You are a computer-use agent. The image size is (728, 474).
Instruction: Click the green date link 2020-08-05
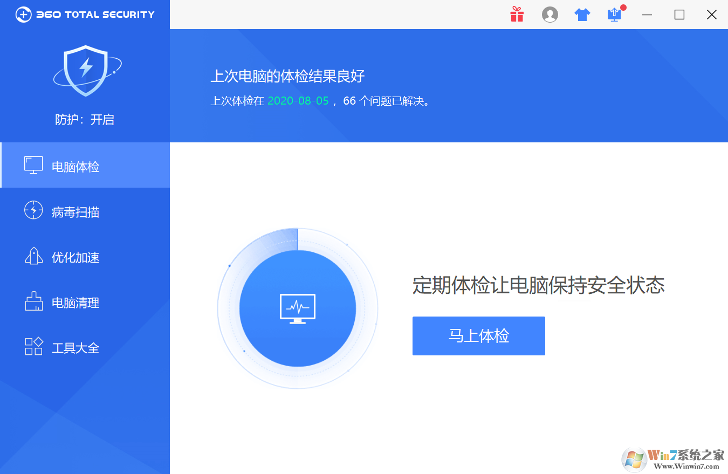point(298,101)
